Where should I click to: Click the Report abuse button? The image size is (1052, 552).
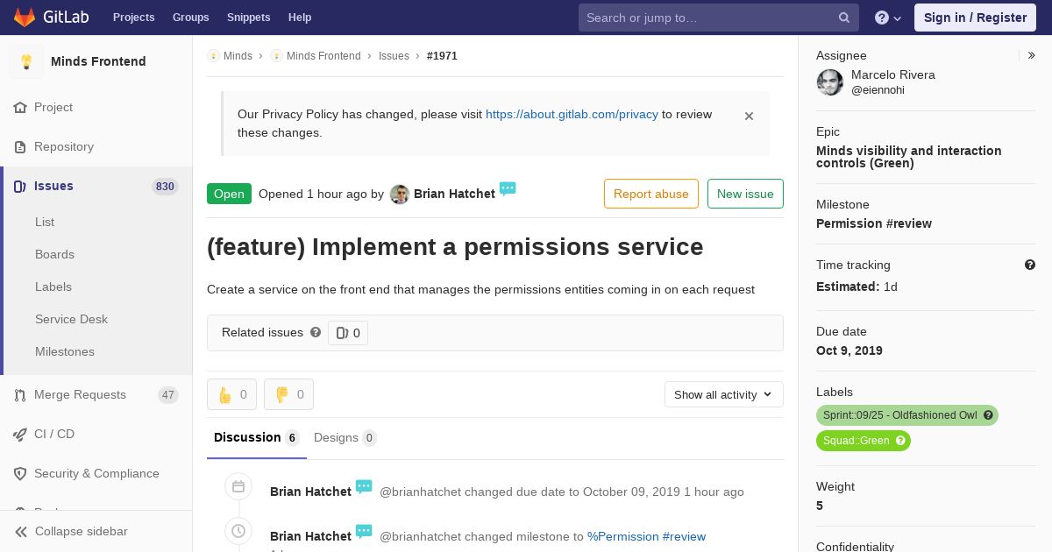pos(651,194)
